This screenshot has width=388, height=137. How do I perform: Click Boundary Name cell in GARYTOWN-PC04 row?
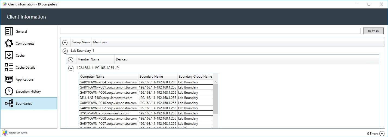click(x=158, y=82)
